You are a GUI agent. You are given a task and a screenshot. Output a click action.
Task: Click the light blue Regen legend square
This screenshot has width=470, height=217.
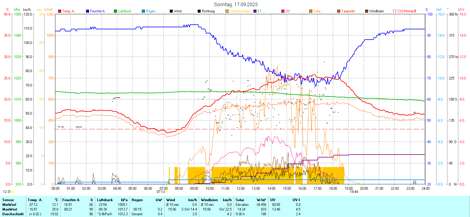[x=143, y=11]
